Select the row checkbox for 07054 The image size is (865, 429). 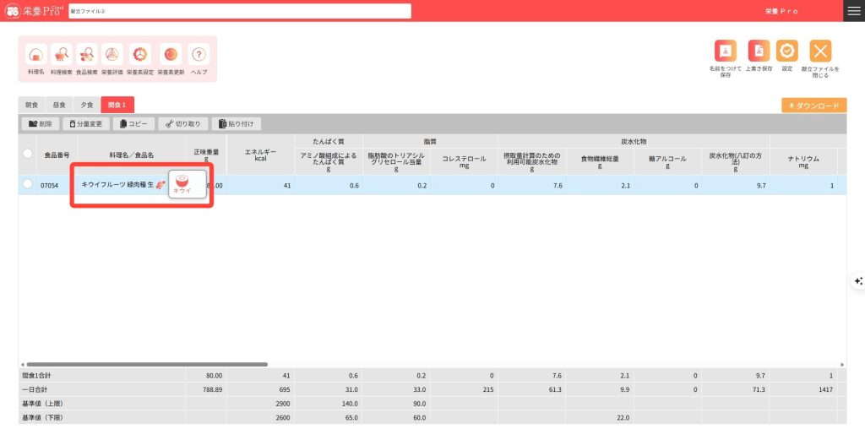click(28, 185)
